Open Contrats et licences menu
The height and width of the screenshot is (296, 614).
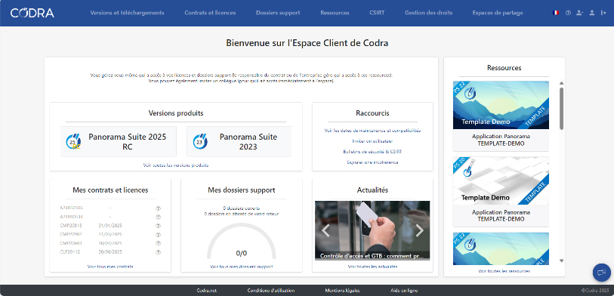(210, 13)
